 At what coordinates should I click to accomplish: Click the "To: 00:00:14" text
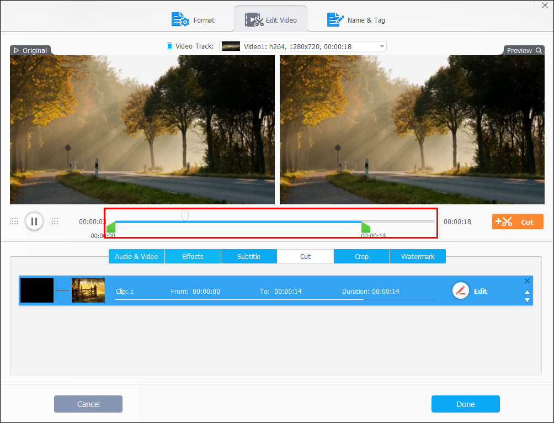pyautogui.click(x=281, y=292)
